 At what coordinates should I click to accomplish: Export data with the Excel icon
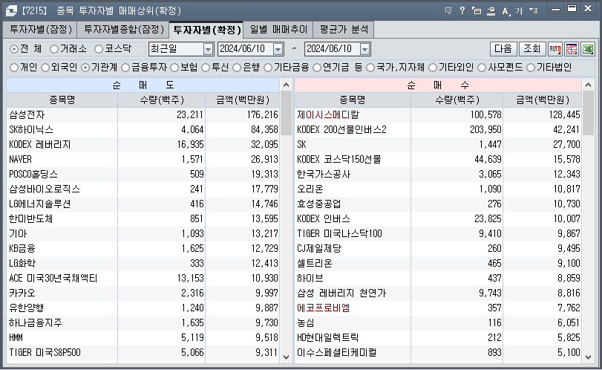pyautogui.click(x=588, y=49)
